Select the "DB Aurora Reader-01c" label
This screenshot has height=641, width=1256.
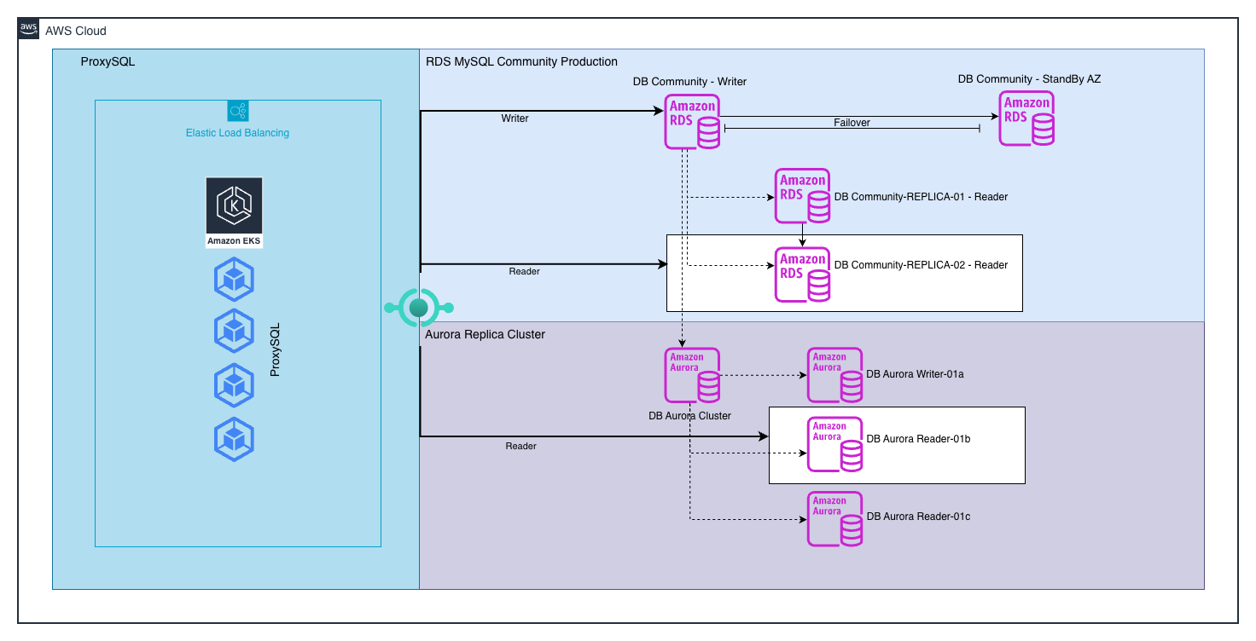(x=918, y=517)
